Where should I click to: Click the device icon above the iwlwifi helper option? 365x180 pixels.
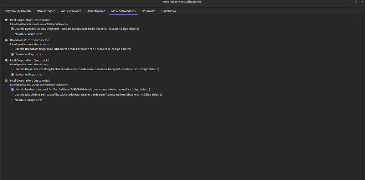coord(6,60)
